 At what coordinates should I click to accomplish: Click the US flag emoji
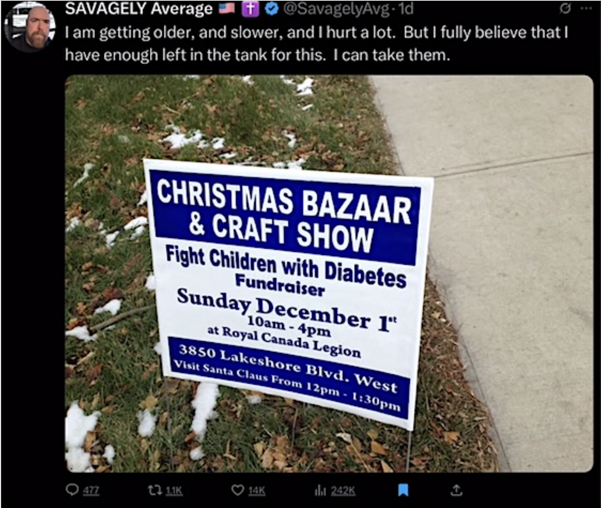tap(228, 8)
